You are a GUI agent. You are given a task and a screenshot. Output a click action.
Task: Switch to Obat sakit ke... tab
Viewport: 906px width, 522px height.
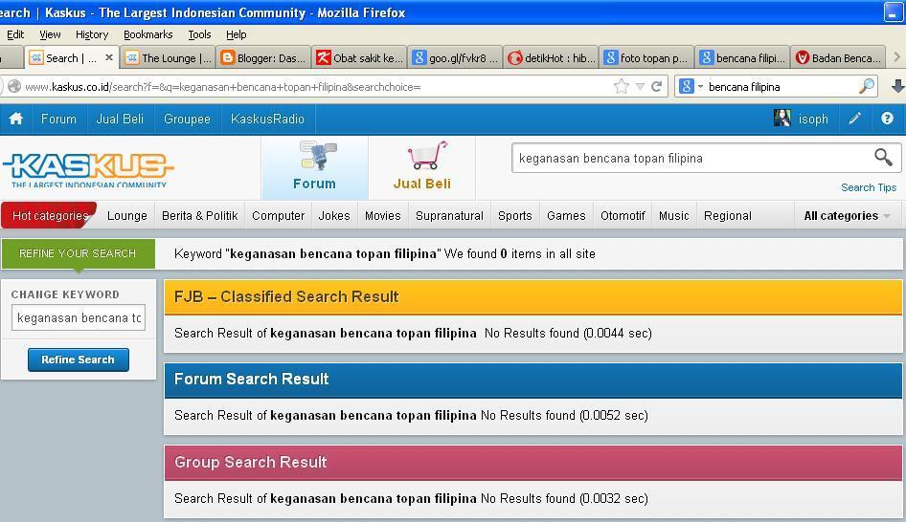point(359,57)
